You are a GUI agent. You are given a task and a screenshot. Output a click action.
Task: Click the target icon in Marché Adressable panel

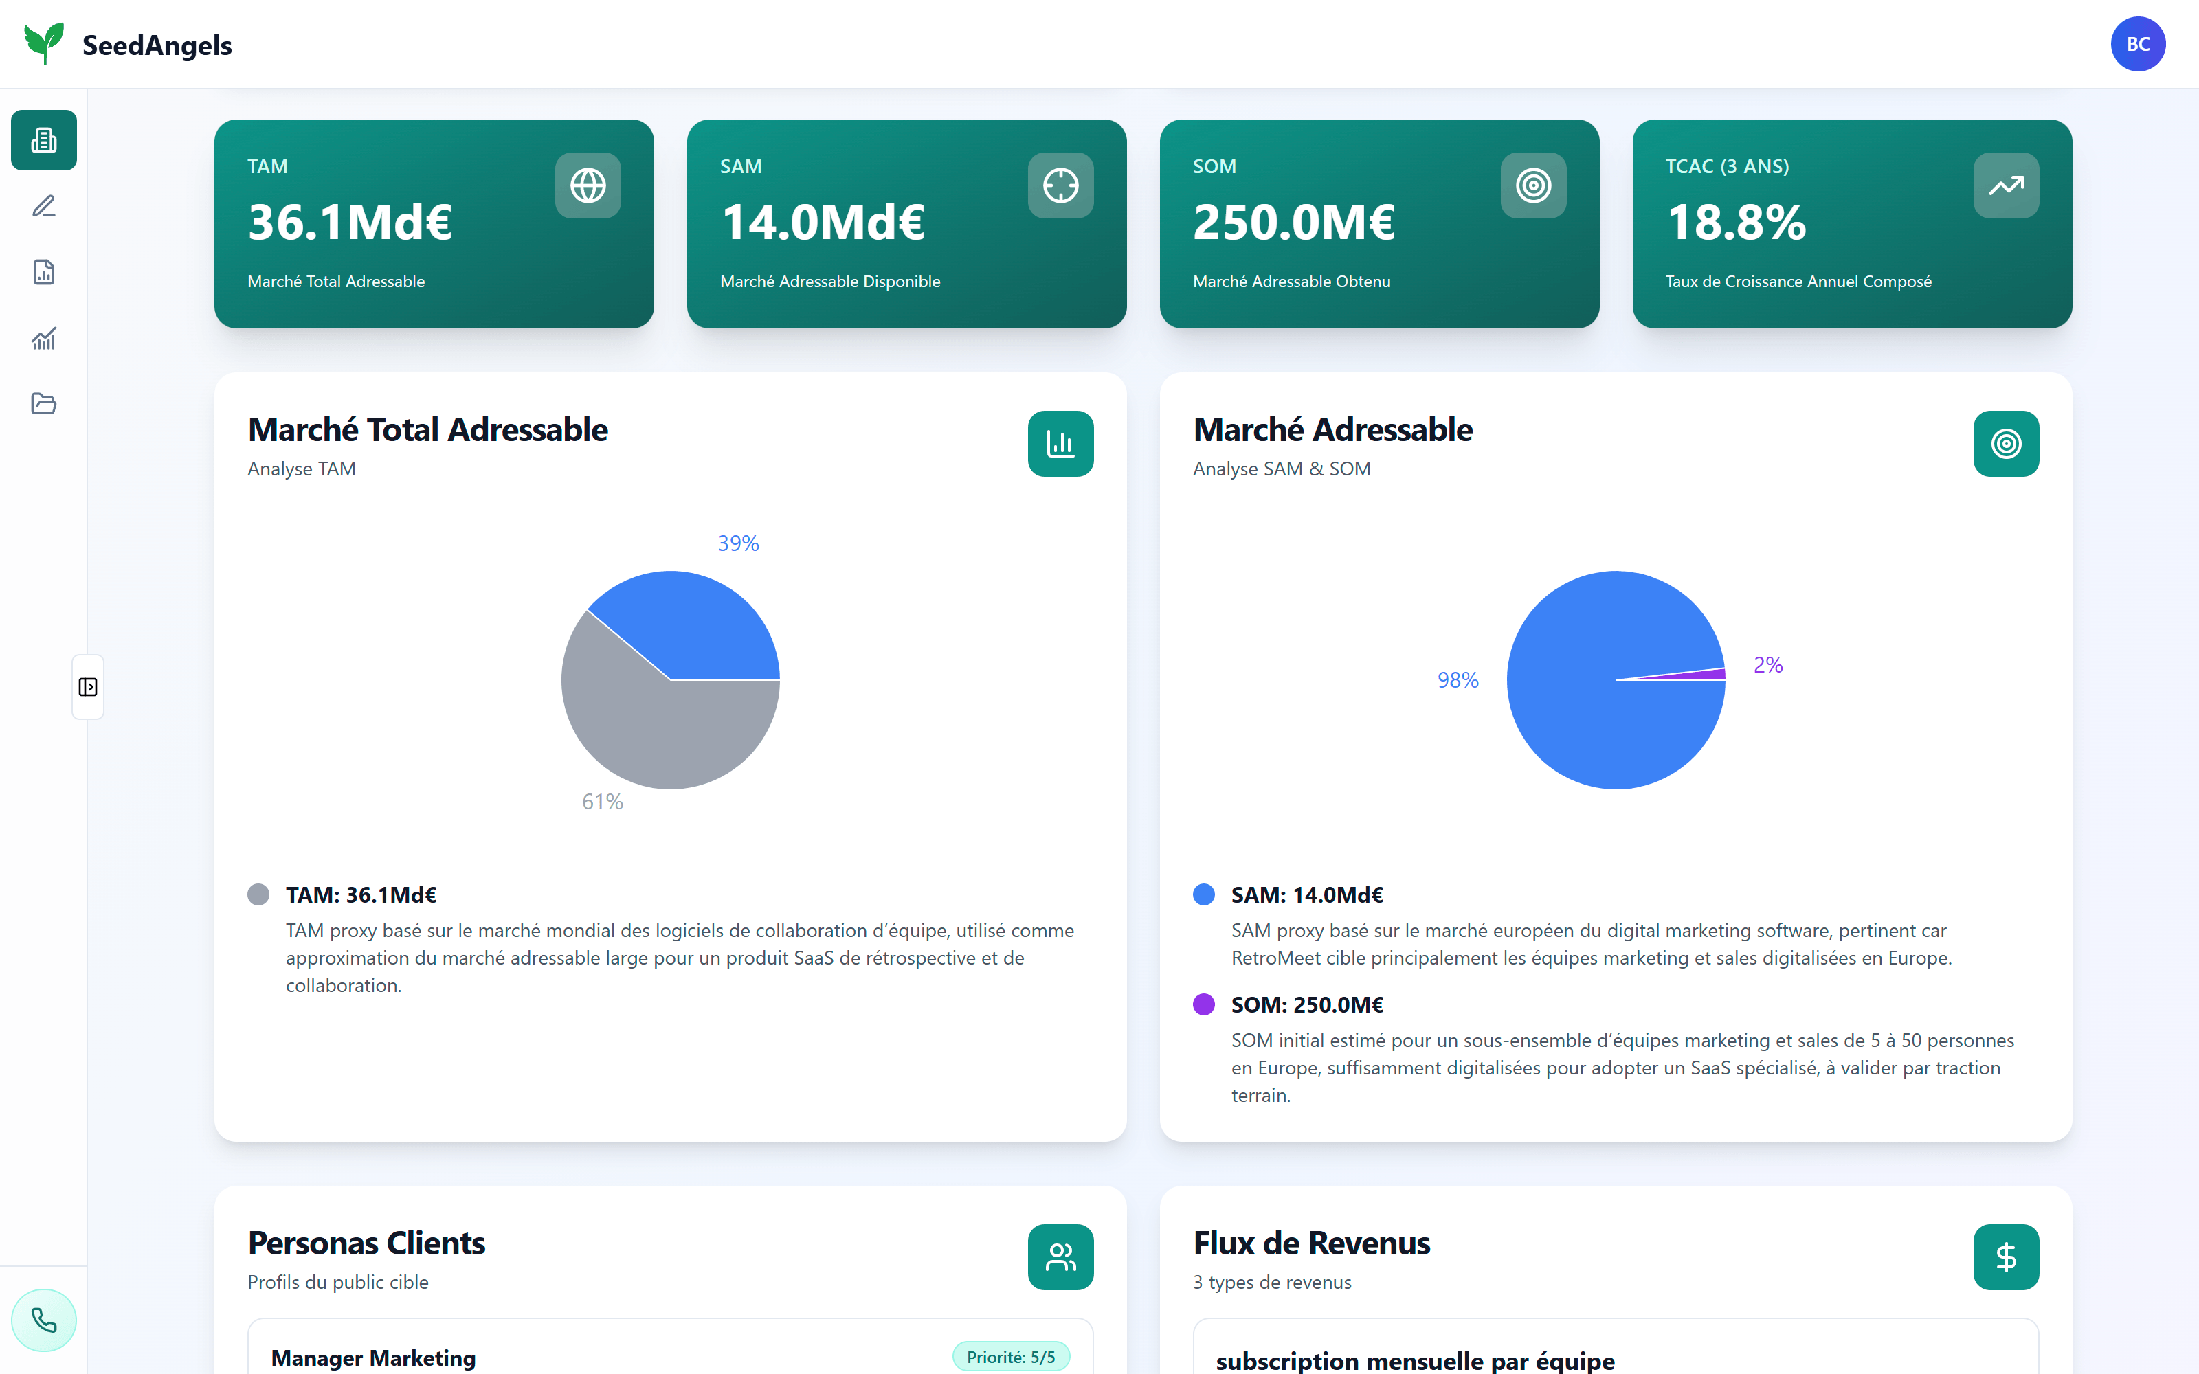pos(2005,444)
